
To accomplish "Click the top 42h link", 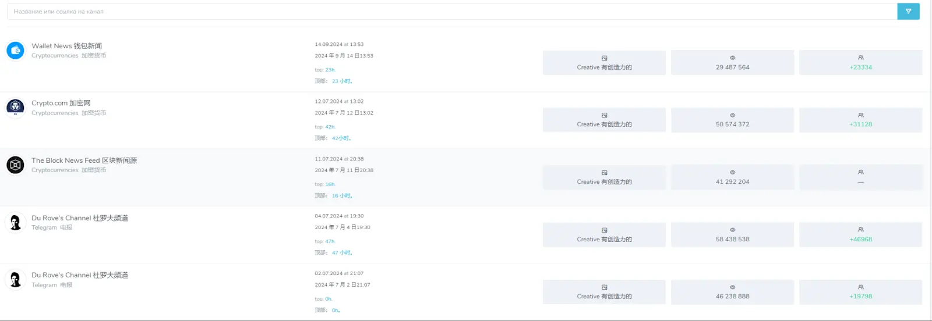I will [330, 127].
